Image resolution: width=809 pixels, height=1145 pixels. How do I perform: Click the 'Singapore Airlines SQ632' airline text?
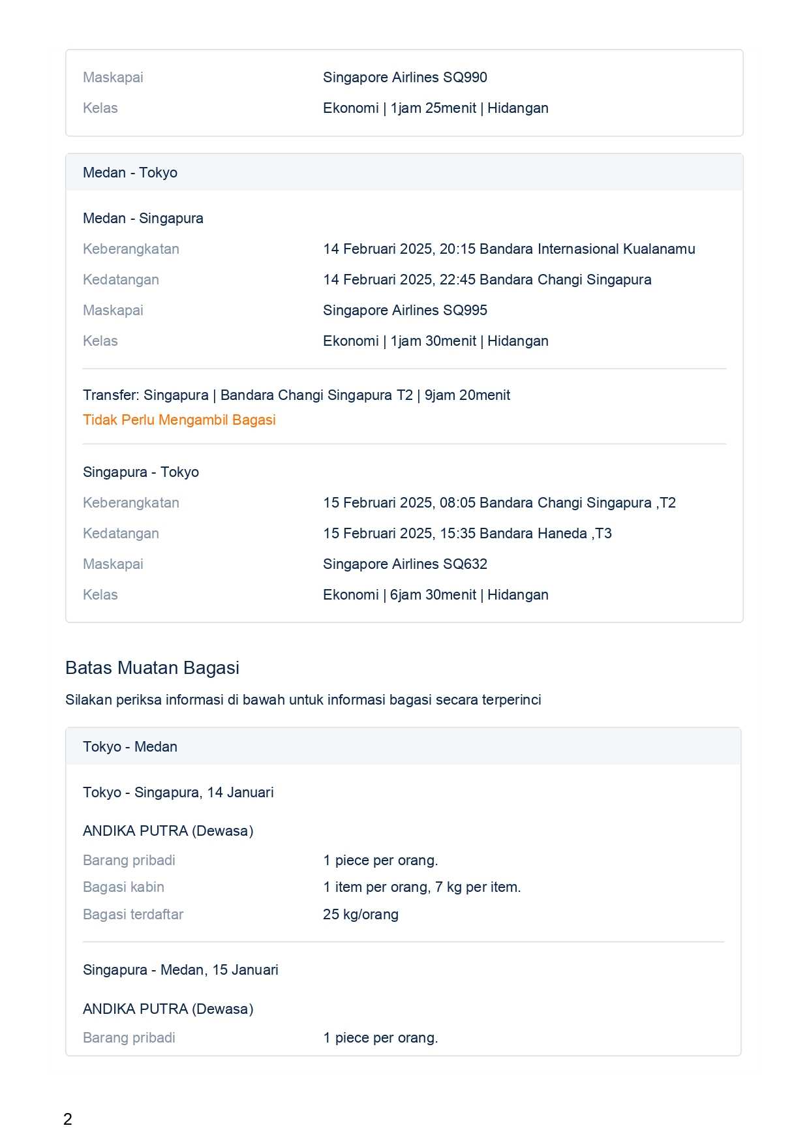tap(404, 564)
